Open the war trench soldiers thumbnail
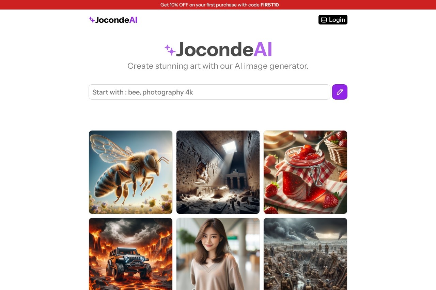Viewport: 436px width, 290px height. point(305,254)
